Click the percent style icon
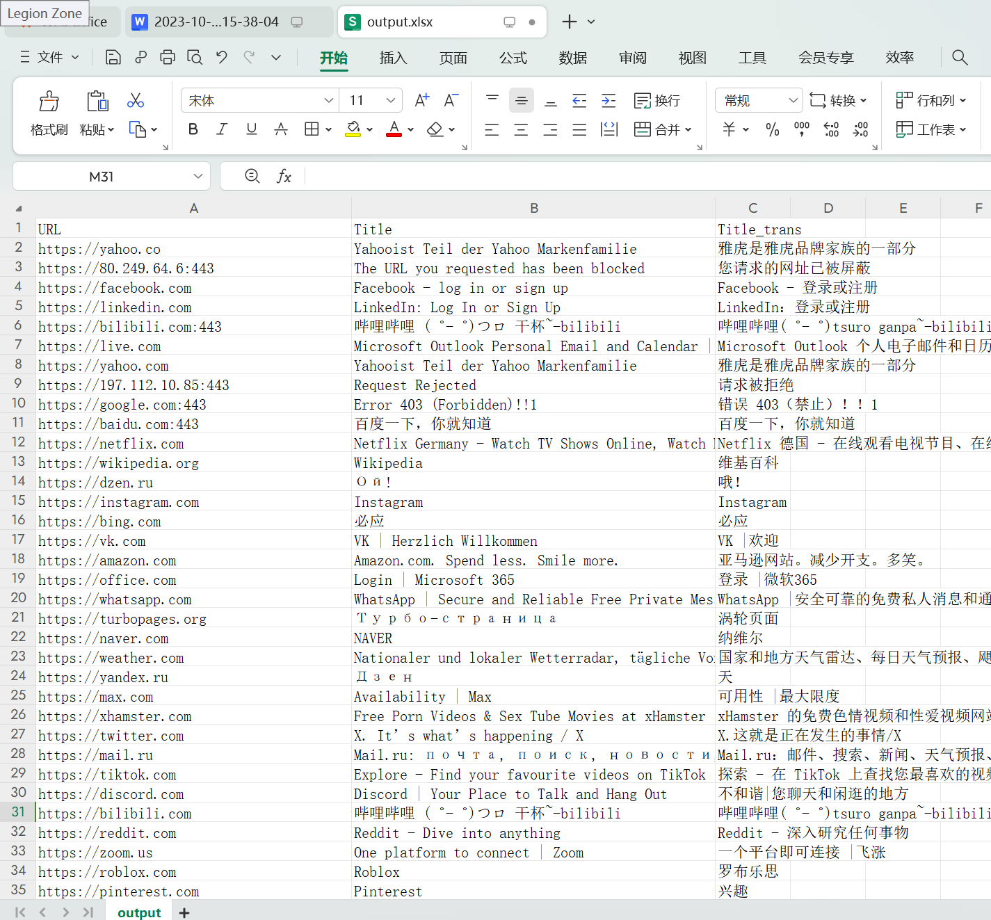991x920 pixels. (x=772, y=129)
